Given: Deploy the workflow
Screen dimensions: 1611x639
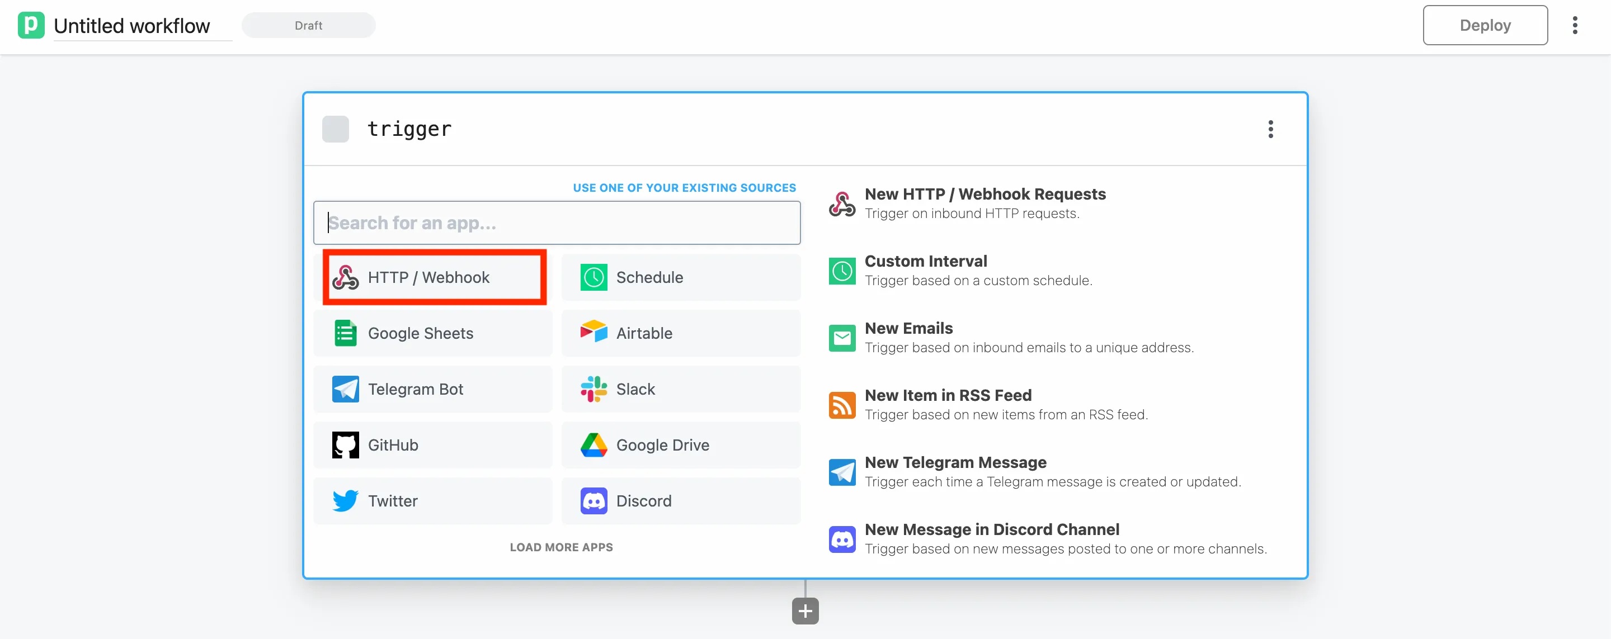Looking at the screenshot, I should (1485, 25).
